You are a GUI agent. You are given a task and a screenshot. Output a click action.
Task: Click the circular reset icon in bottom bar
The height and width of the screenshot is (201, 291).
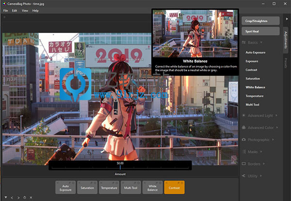coord(25,197)
